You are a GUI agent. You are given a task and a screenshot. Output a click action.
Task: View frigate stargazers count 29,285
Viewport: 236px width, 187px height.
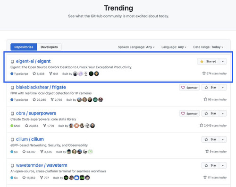[39, 100]
